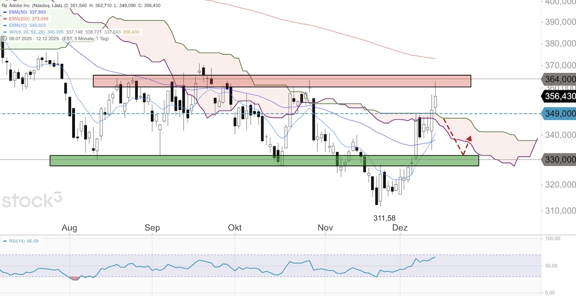Viewport: 576px width, 296px height.
Task: Click the 330,000 support price label
Action: coord(560,159)
